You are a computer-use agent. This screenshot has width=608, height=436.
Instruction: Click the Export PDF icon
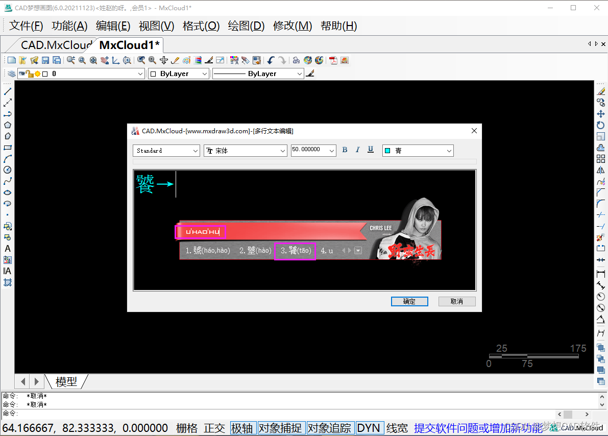click(x=333, y=60)
